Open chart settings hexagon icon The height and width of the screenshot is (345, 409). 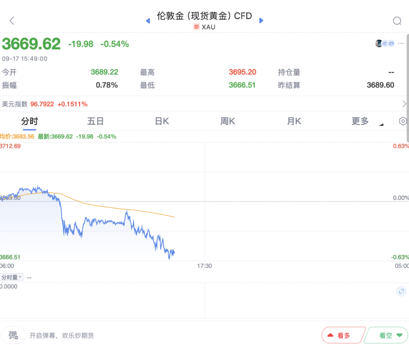pyautogui.click(x=403, y=121)
